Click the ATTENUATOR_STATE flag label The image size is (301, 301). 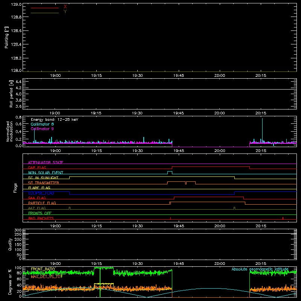tap(46, 163)
